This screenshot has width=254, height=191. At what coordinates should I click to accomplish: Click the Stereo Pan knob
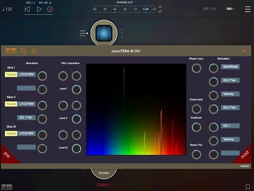(196, 154)
